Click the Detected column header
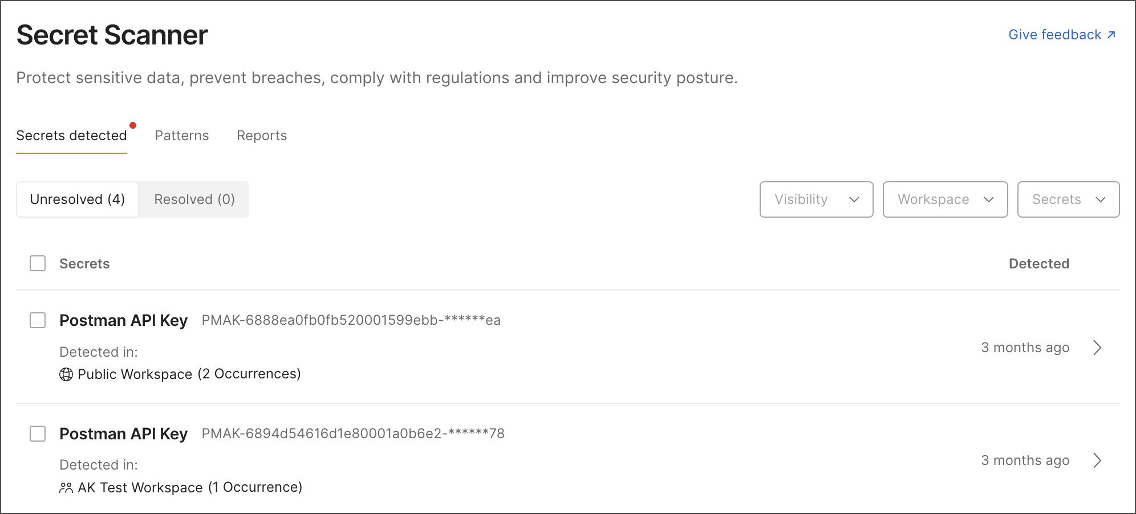Screen dimensions: 1136x514 click(x=1038, y=264)
